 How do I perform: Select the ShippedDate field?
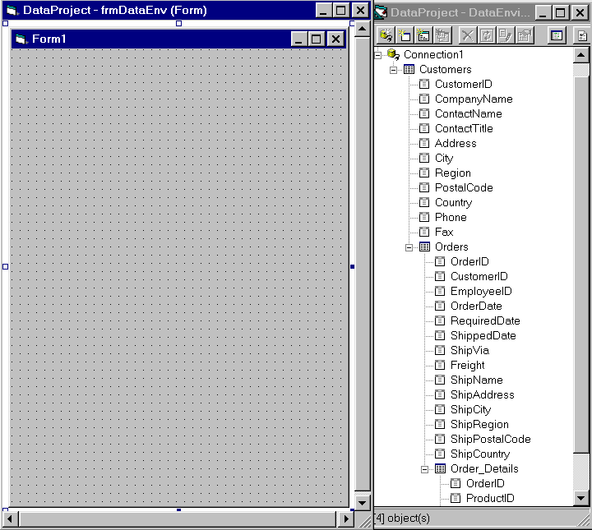483,336
